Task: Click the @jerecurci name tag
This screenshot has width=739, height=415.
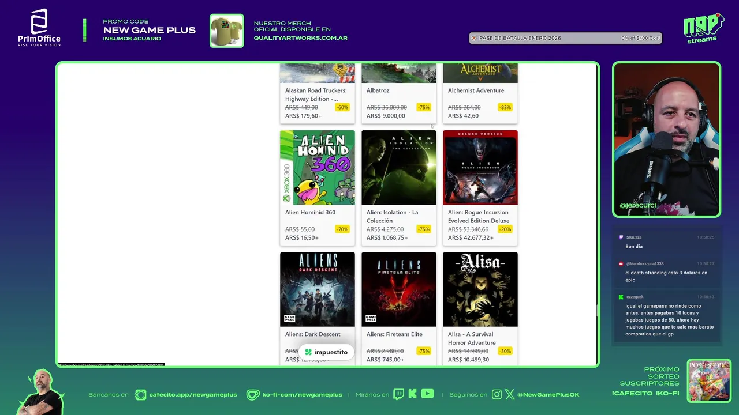Action: point(637,205)
